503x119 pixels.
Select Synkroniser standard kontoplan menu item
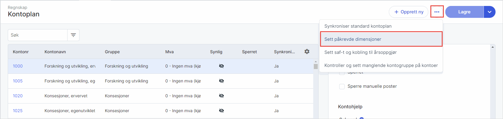point(358,26)
